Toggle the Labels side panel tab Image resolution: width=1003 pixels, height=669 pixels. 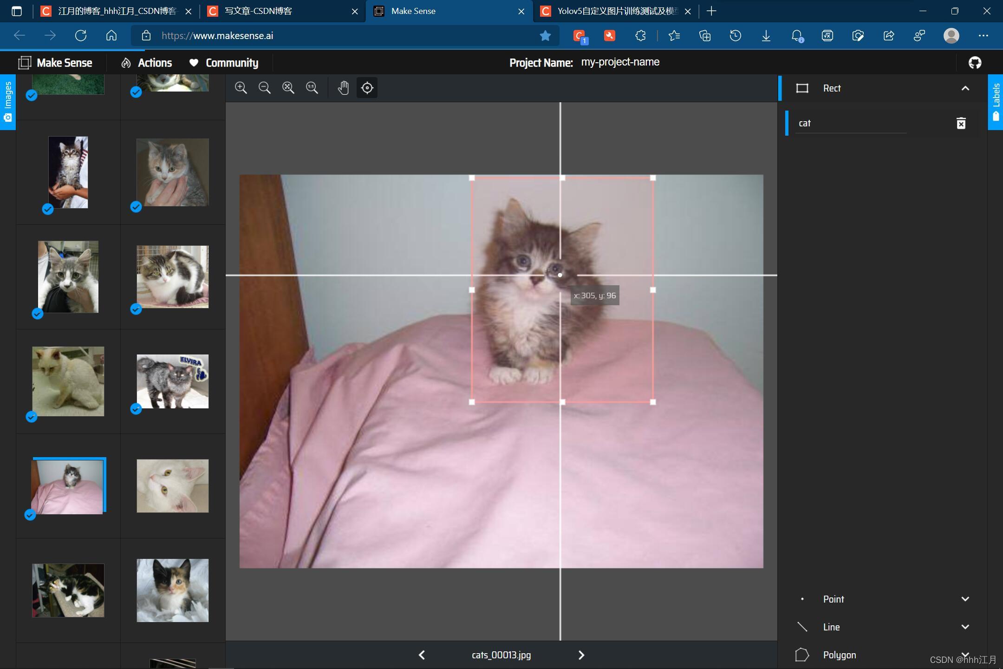click(x=996, y=102)
